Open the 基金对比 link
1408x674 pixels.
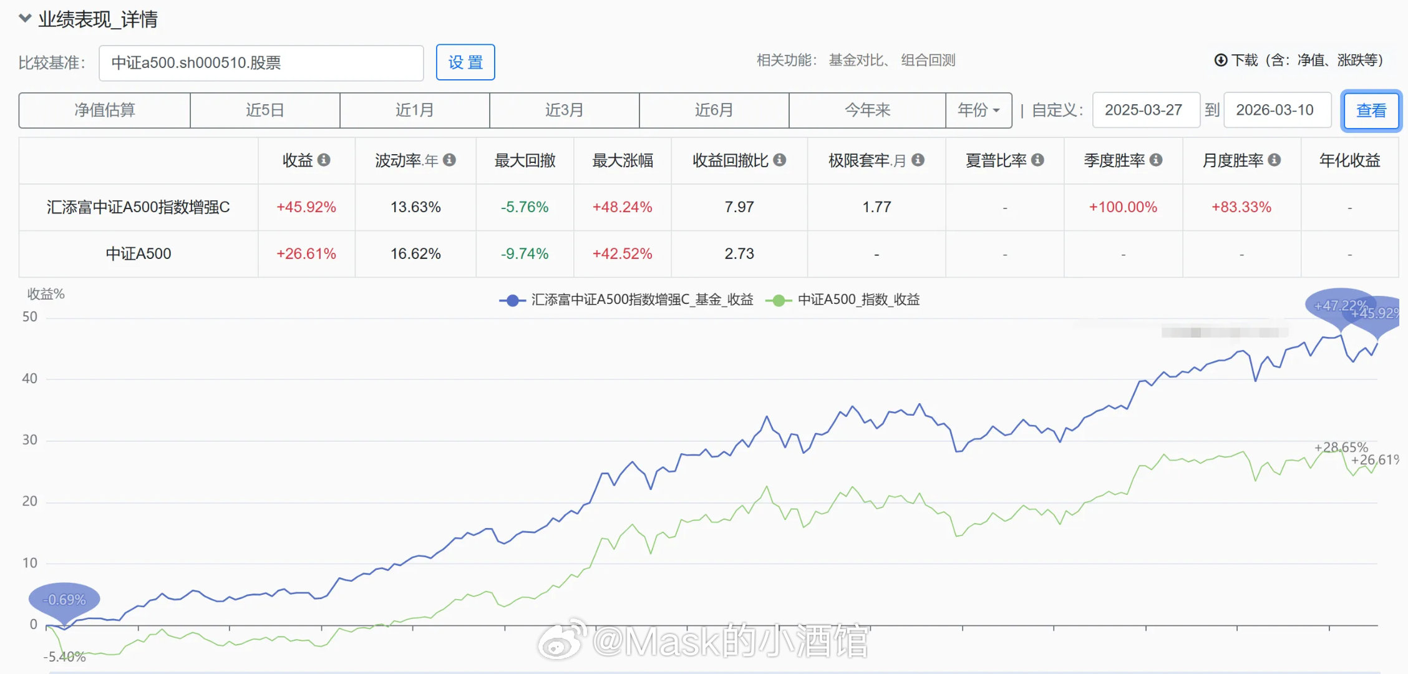pos(856,61)
